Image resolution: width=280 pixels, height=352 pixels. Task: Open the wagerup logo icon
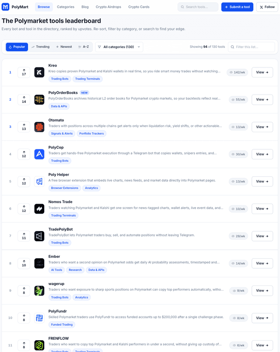pyautogui.click(x=39, y=291)
